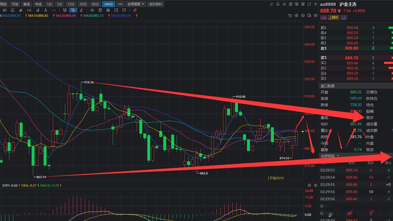The width and height of the screenshot is (393, 221).
Task: Delete drawings with the trash icon
Action: click(x=100, y=10)
